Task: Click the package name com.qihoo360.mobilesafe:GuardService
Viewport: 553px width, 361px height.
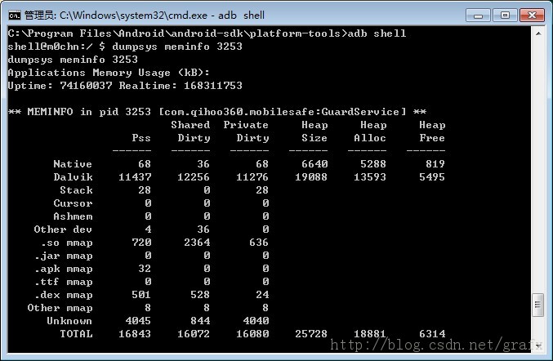Action: pos(283,112)
